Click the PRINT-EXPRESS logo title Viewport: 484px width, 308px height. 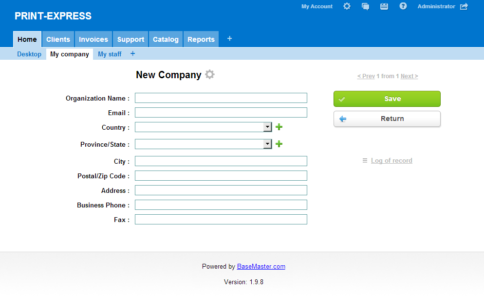(x=53, y=16)
